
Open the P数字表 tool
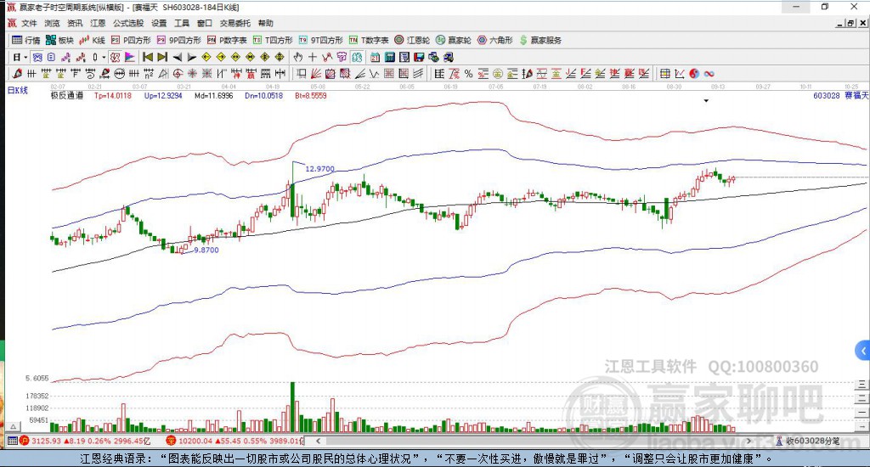tap(227, 40)
